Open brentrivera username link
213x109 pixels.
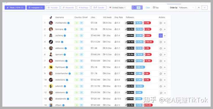coord(60,61)
